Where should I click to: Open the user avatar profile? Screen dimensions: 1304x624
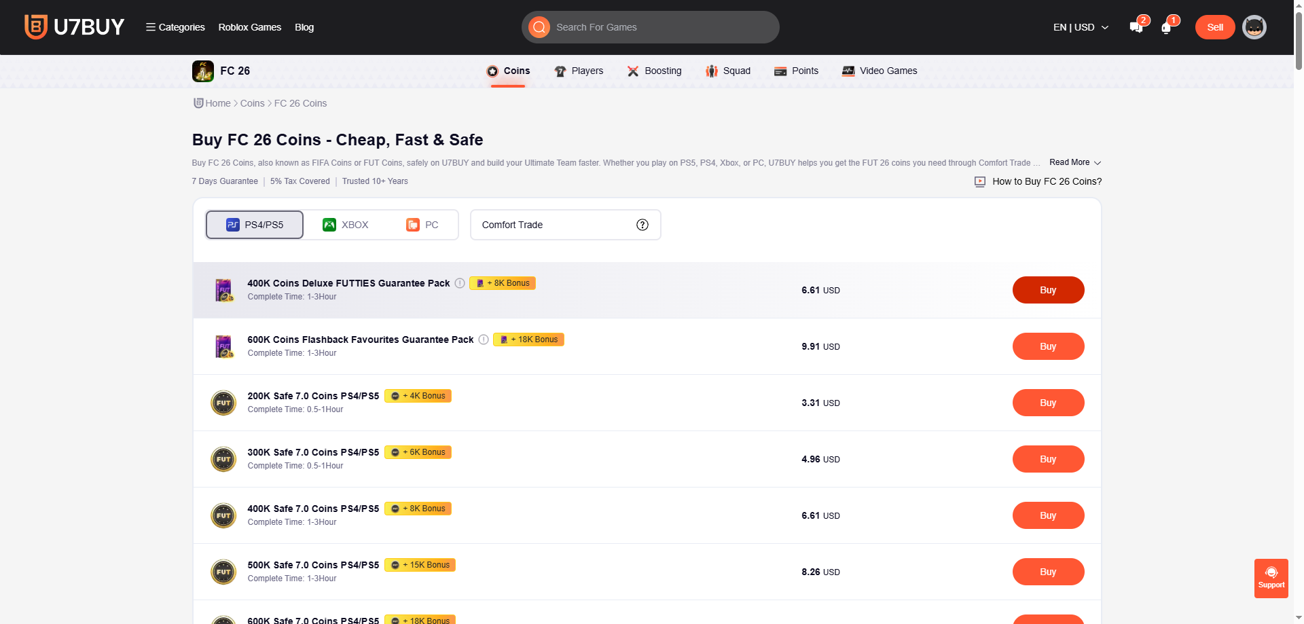click(1254, 27)
